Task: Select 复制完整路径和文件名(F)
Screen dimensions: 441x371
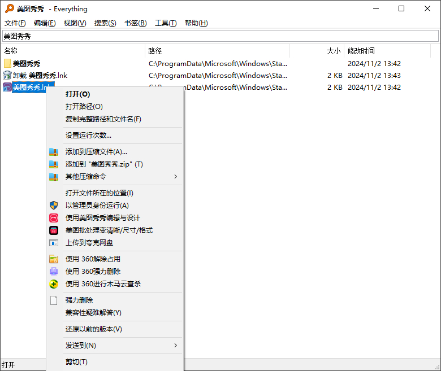Action: point(103,119)
